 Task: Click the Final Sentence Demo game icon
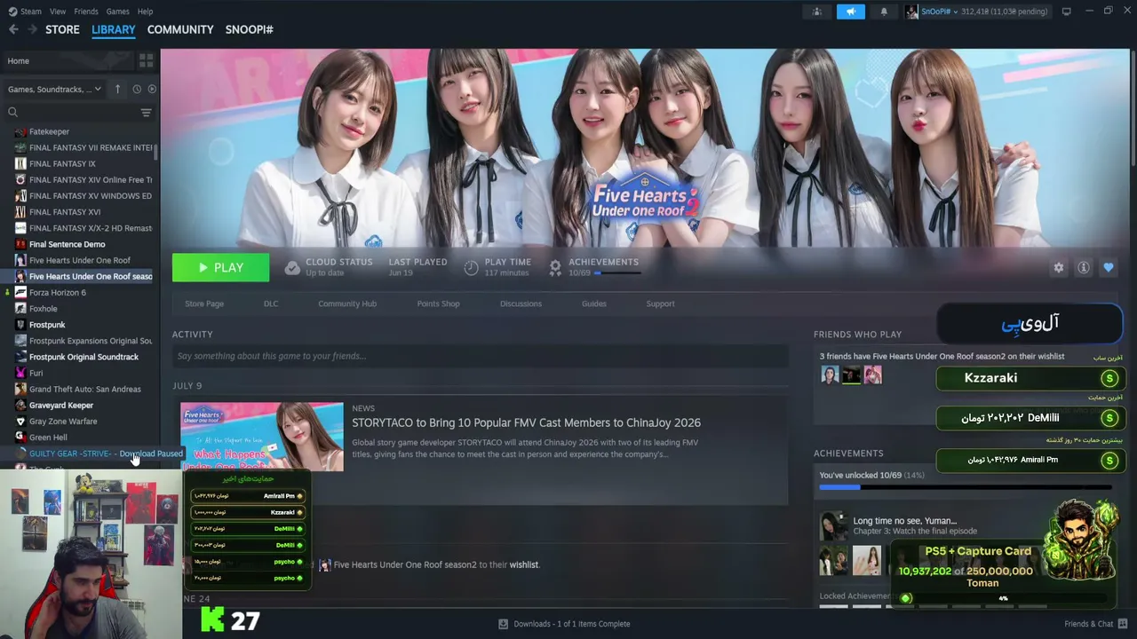[x=20, y=244]
